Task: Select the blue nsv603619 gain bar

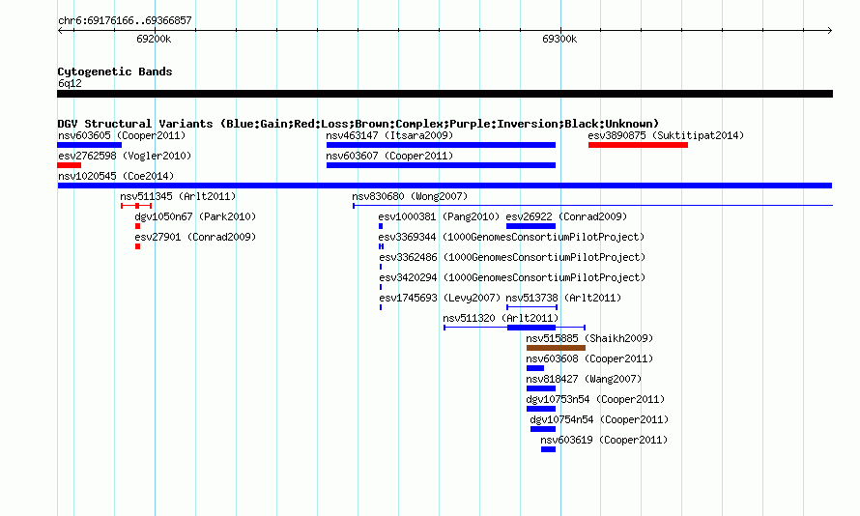Action: click(x=549, y=449)
